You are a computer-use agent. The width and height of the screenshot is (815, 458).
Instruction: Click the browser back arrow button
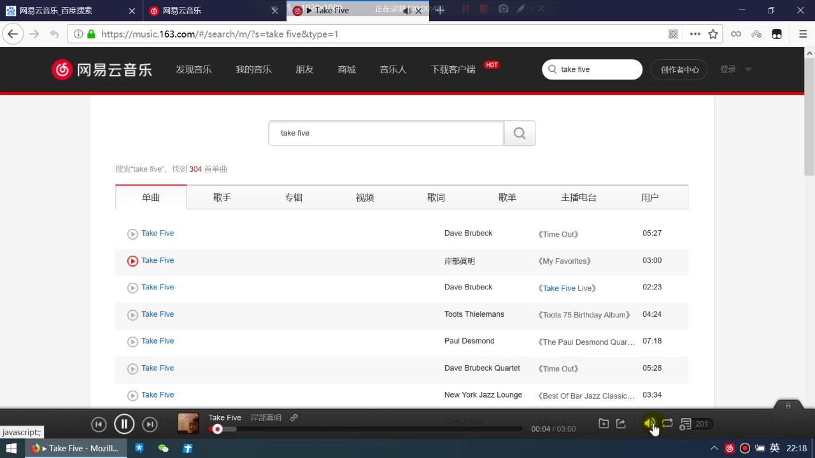click(x=13, y=34)
